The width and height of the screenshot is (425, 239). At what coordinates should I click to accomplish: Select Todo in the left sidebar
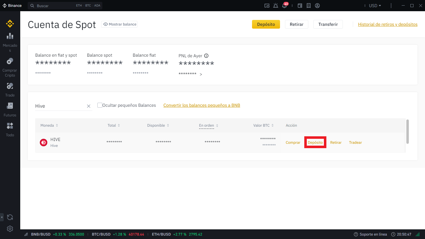[x=10, y=129]
